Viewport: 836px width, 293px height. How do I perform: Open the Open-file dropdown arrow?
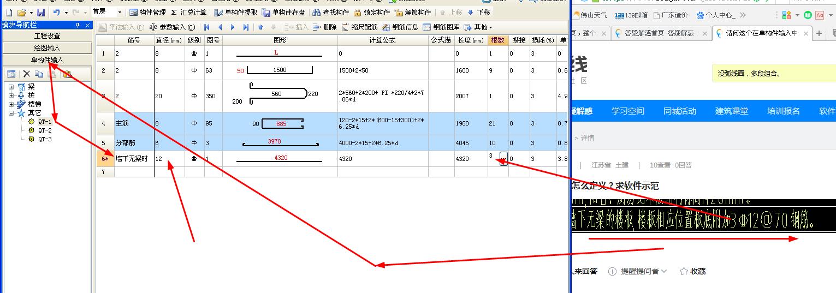[x=31, y=13]
